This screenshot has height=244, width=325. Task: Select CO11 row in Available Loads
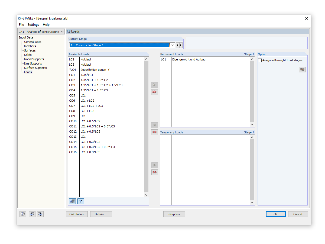click(x=106, y=126)
